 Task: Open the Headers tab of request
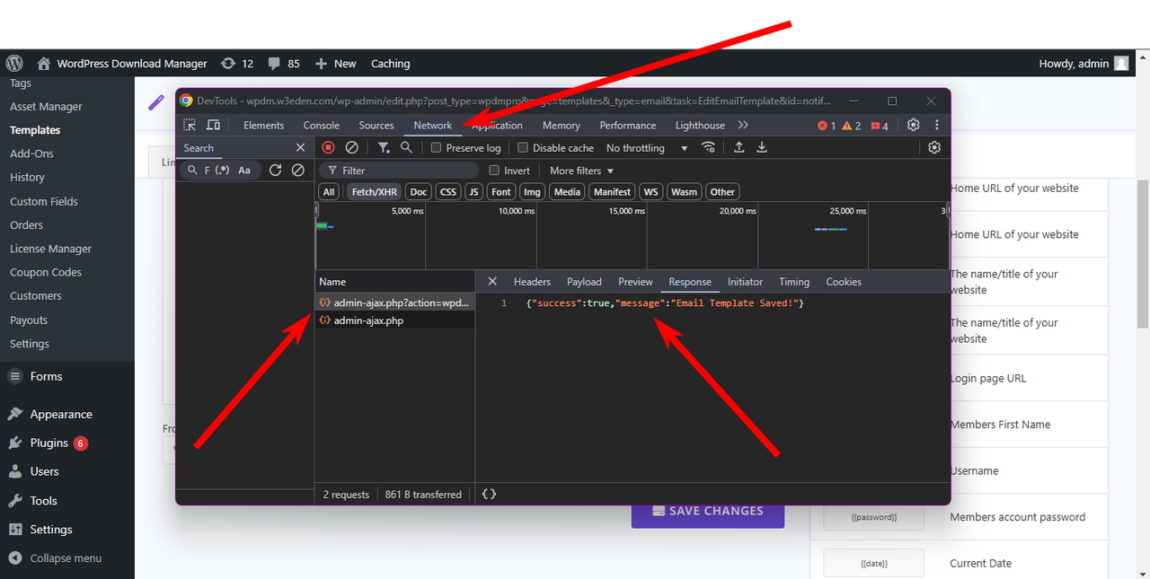[532, 282]
